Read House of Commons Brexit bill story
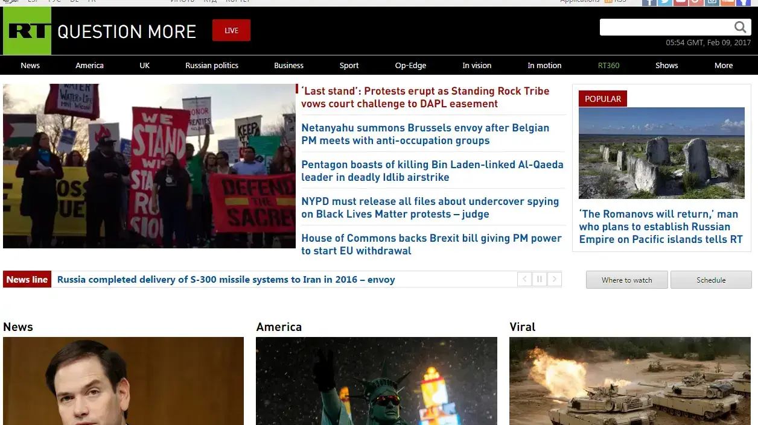The width and height of the screenshot is (758, 425). click(x=432, y=244)
